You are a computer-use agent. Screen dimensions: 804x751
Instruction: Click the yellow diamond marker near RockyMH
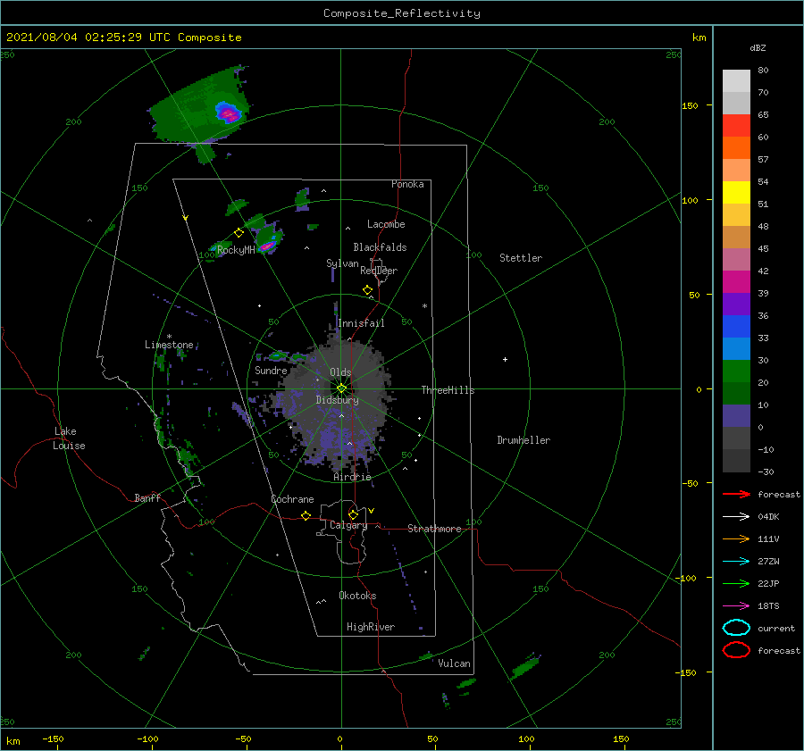point(239,233)
